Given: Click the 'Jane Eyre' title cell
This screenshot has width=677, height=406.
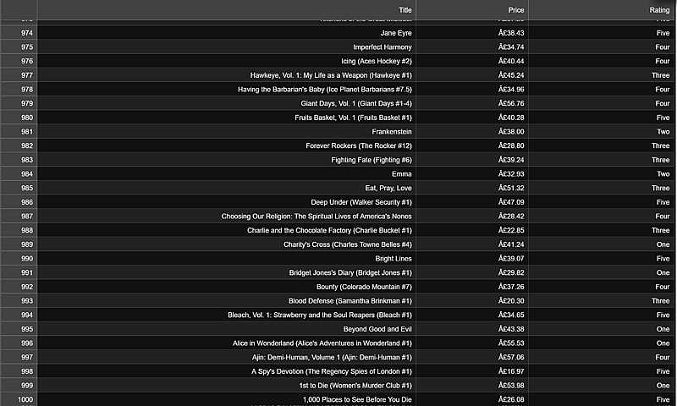Looking at the screenshot, I should tap(226, 33).
